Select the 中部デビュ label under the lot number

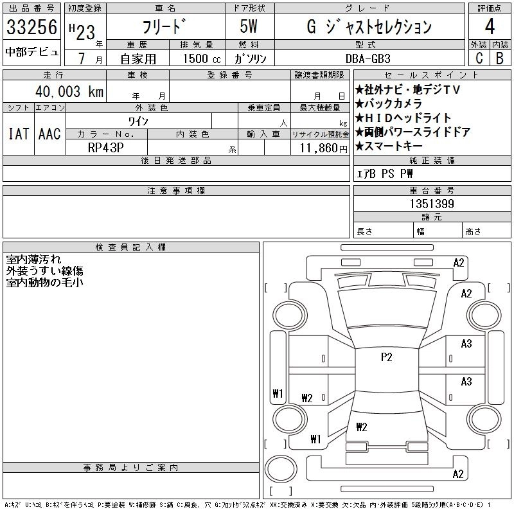pos(31,52)
